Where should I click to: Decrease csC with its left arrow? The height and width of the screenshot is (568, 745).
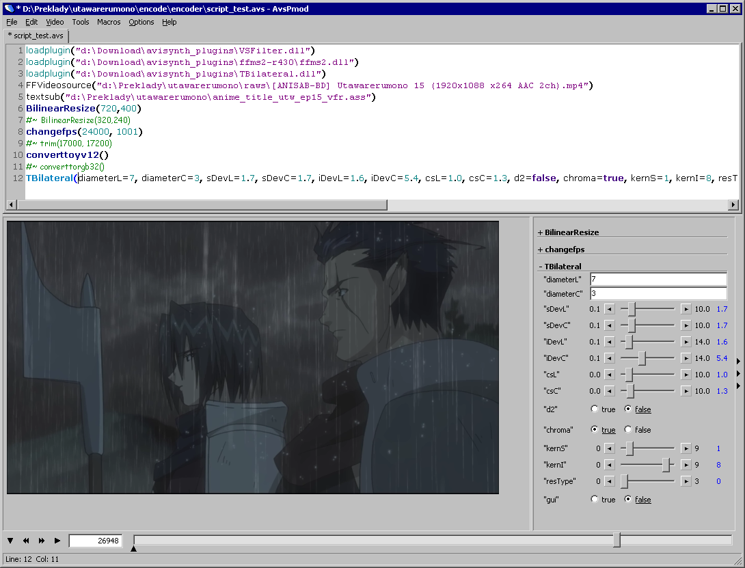pyautogui.click(x=610, y=391)
